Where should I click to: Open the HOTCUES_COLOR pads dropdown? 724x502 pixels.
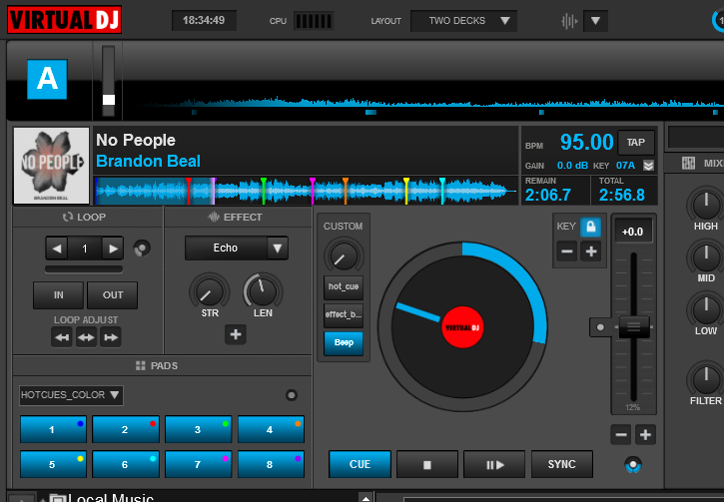71,395
